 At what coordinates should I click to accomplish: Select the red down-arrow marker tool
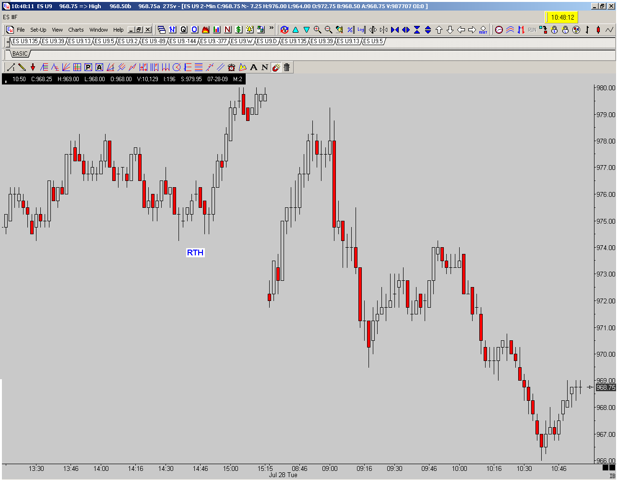pyautogui.click(x=33, y=67)
